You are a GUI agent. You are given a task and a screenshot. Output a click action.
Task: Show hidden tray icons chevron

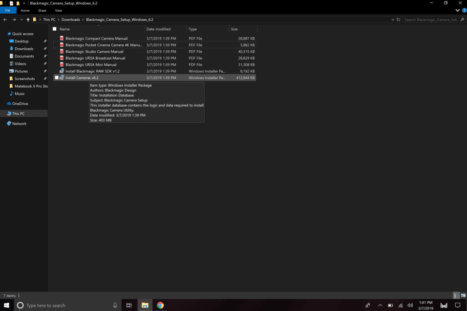pyautogui.click(x=380, y=305)
